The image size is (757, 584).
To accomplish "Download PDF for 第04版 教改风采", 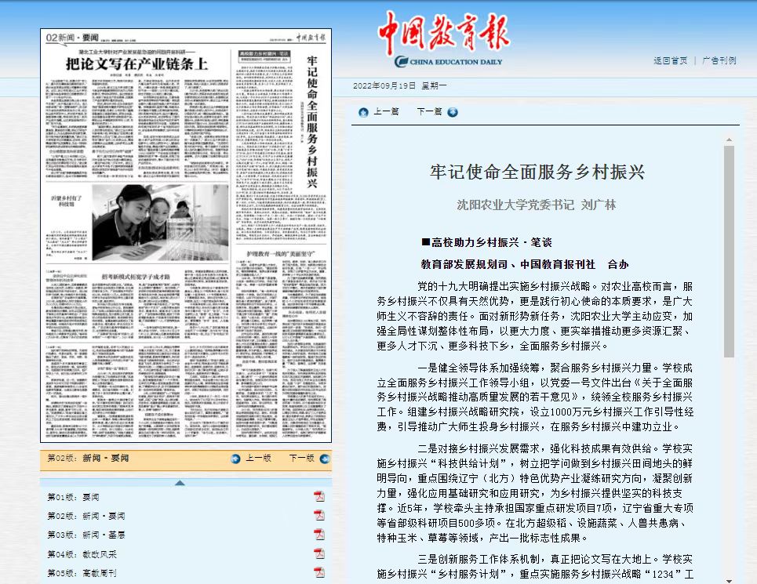I will pos(319,553).
